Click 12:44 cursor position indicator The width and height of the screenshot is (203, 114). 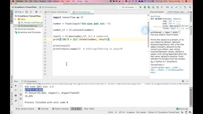pos(110,112)
